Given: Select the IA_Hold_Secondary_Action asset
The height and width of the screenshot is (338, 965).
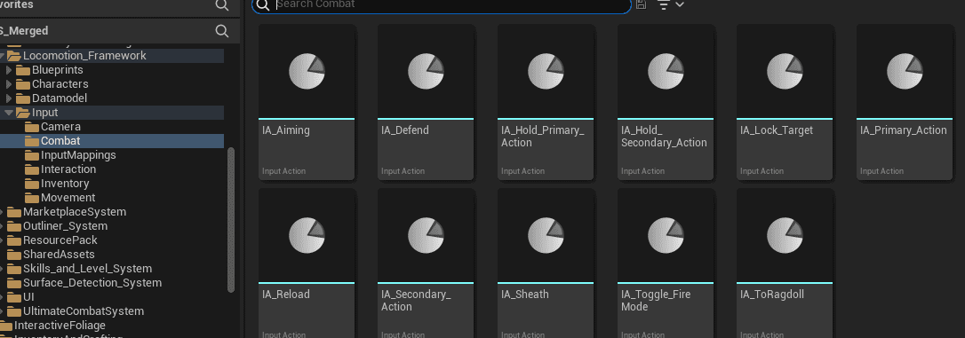Looking at the screenshot, I should tap(666, 102).
